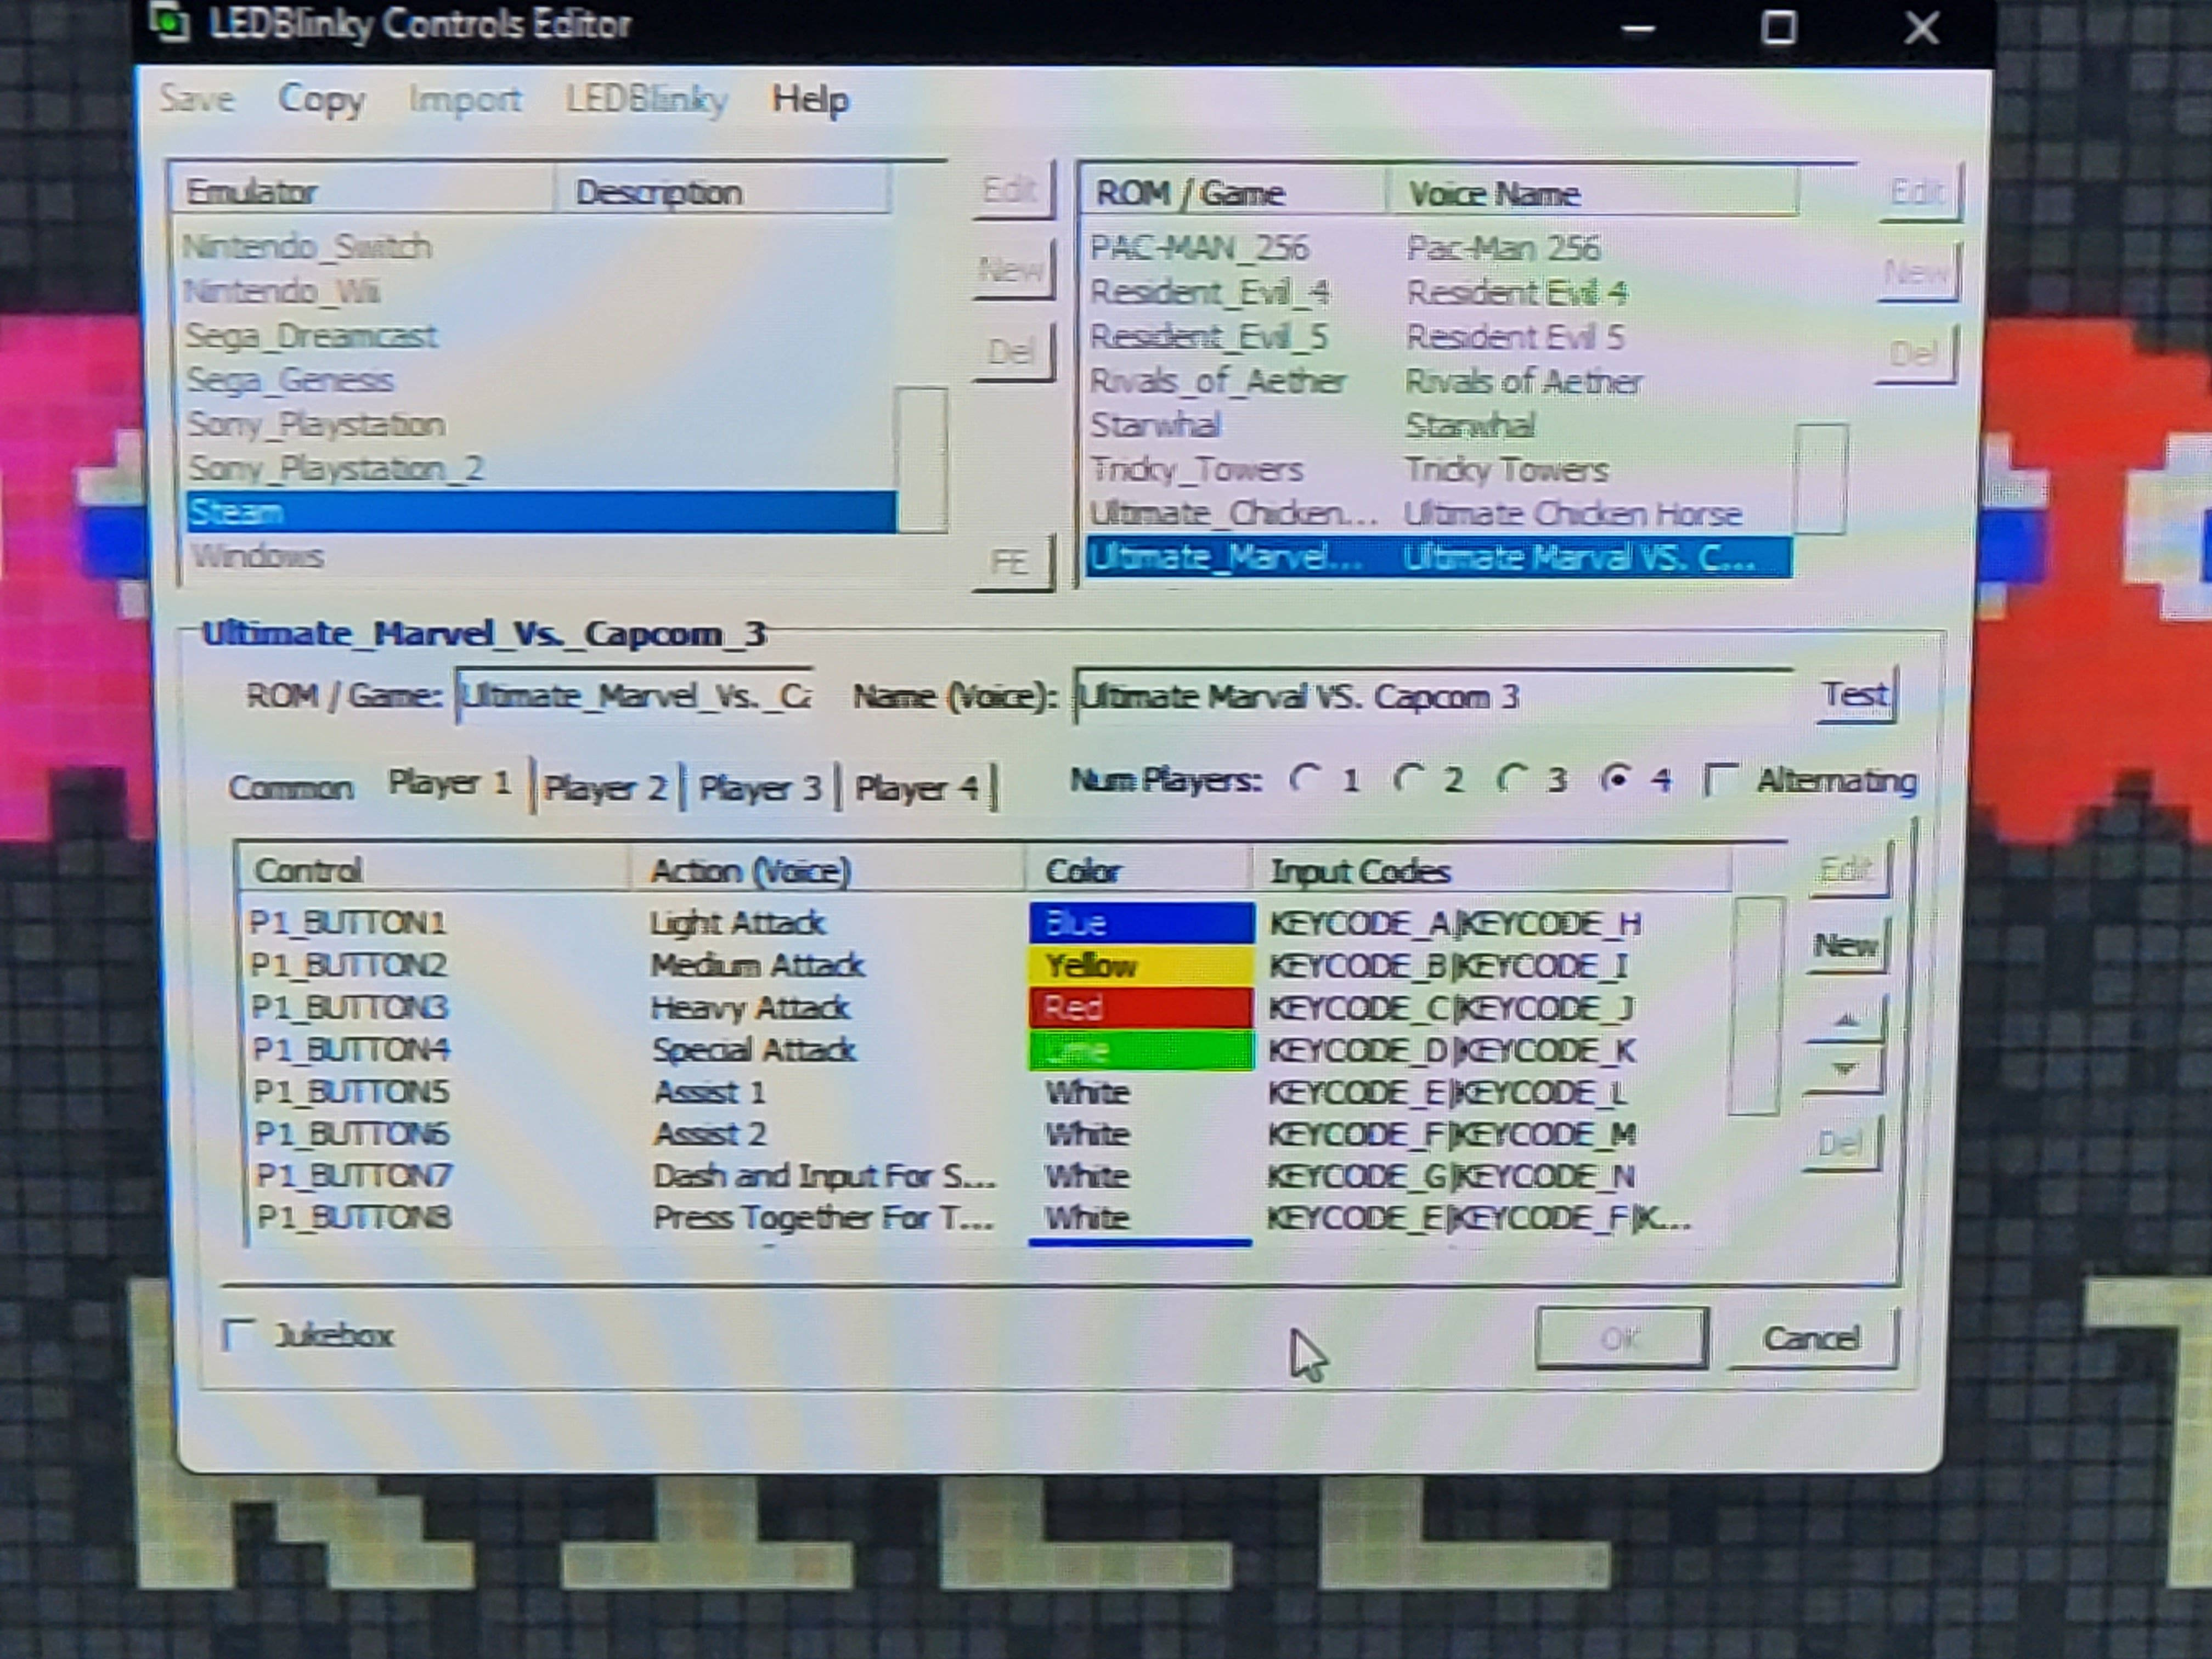The image size is (2212, 1659).
Task: Switch to the Player 1 tab
Action: point(450,783)
